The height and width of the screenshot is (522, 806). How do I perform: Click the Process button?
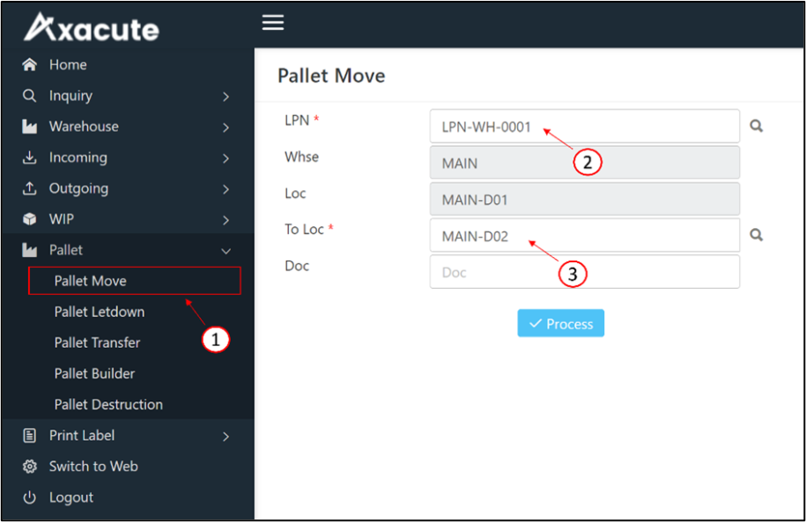coord(560,323)
